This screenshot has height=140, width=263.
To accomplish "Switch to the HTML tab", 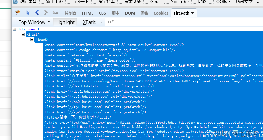I will pyautogui.click(x=87, y=13).
